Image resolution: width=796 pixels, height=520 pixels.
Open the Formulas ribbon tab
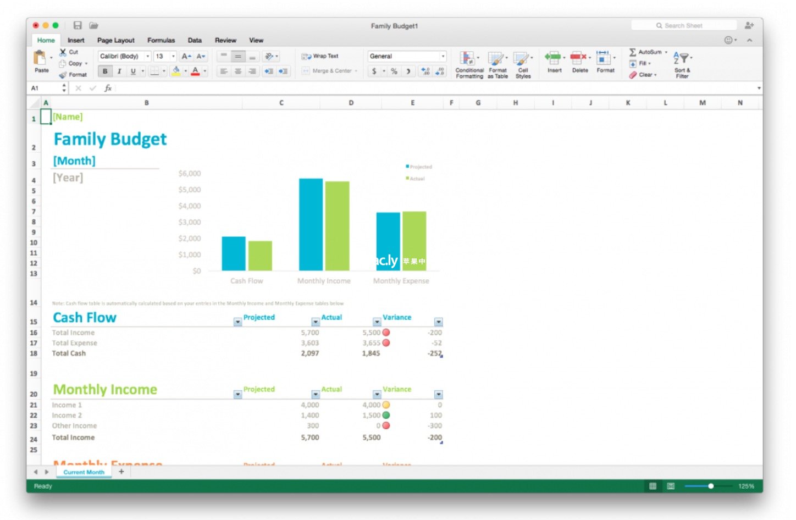[161, 40]
